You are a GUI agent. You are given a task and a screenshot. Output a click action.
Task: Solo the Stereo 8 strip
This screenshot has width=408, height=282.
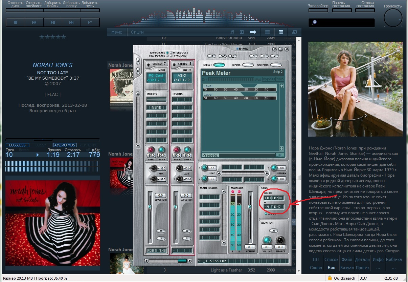(187, 238)
